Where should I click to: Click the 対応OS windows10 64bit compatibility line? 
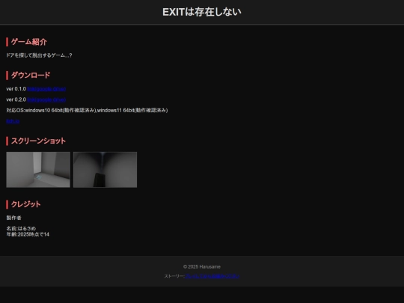coord(87,110)
